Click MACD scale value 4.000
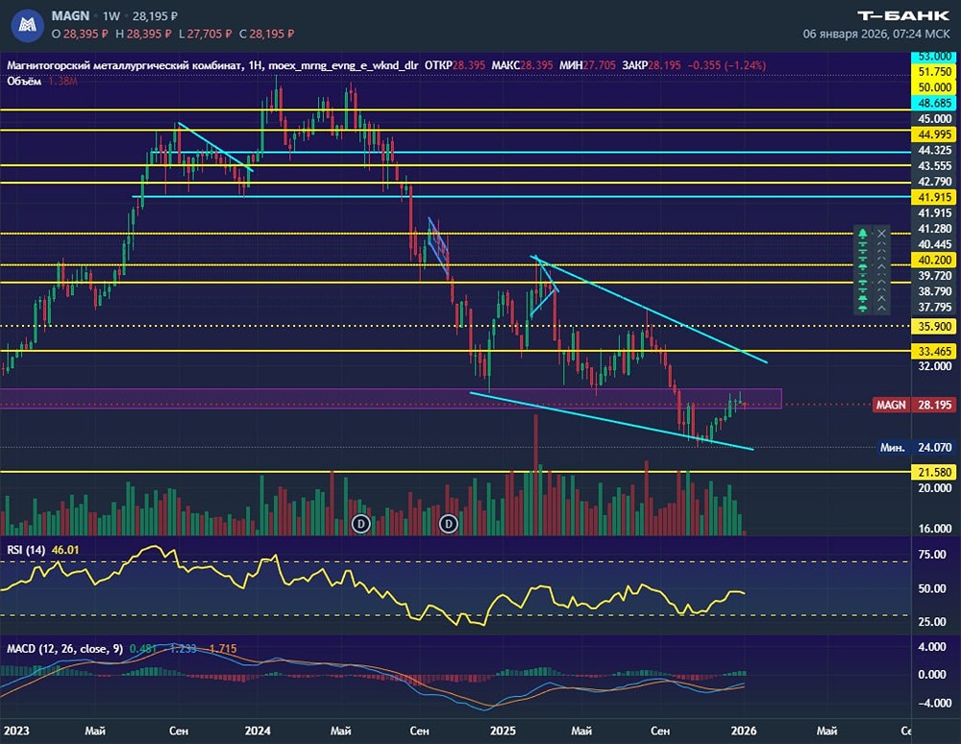This screenshot has width=961, height=744. (932, 647)
